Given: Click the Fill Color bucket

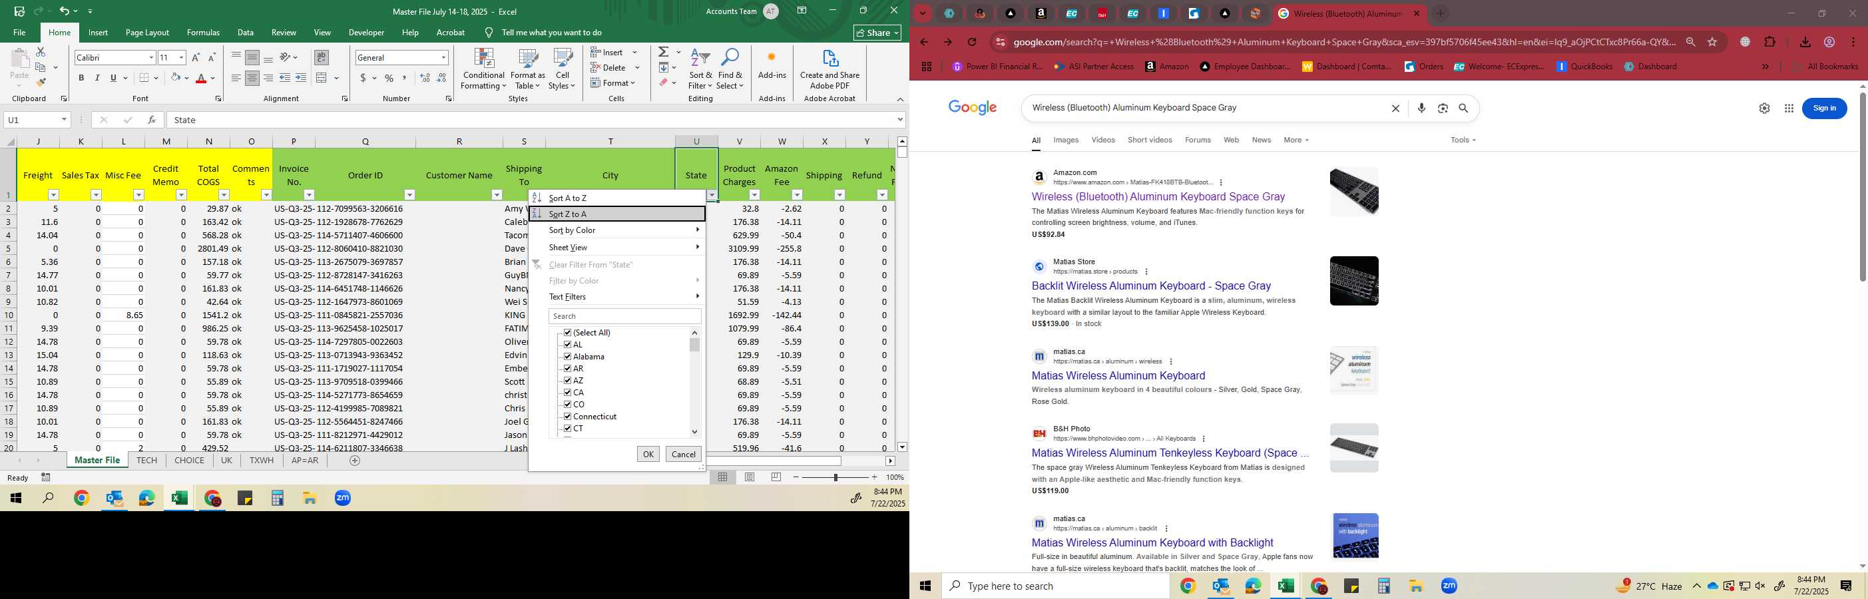Looking at the screenshot, I should tap(176, 78).
